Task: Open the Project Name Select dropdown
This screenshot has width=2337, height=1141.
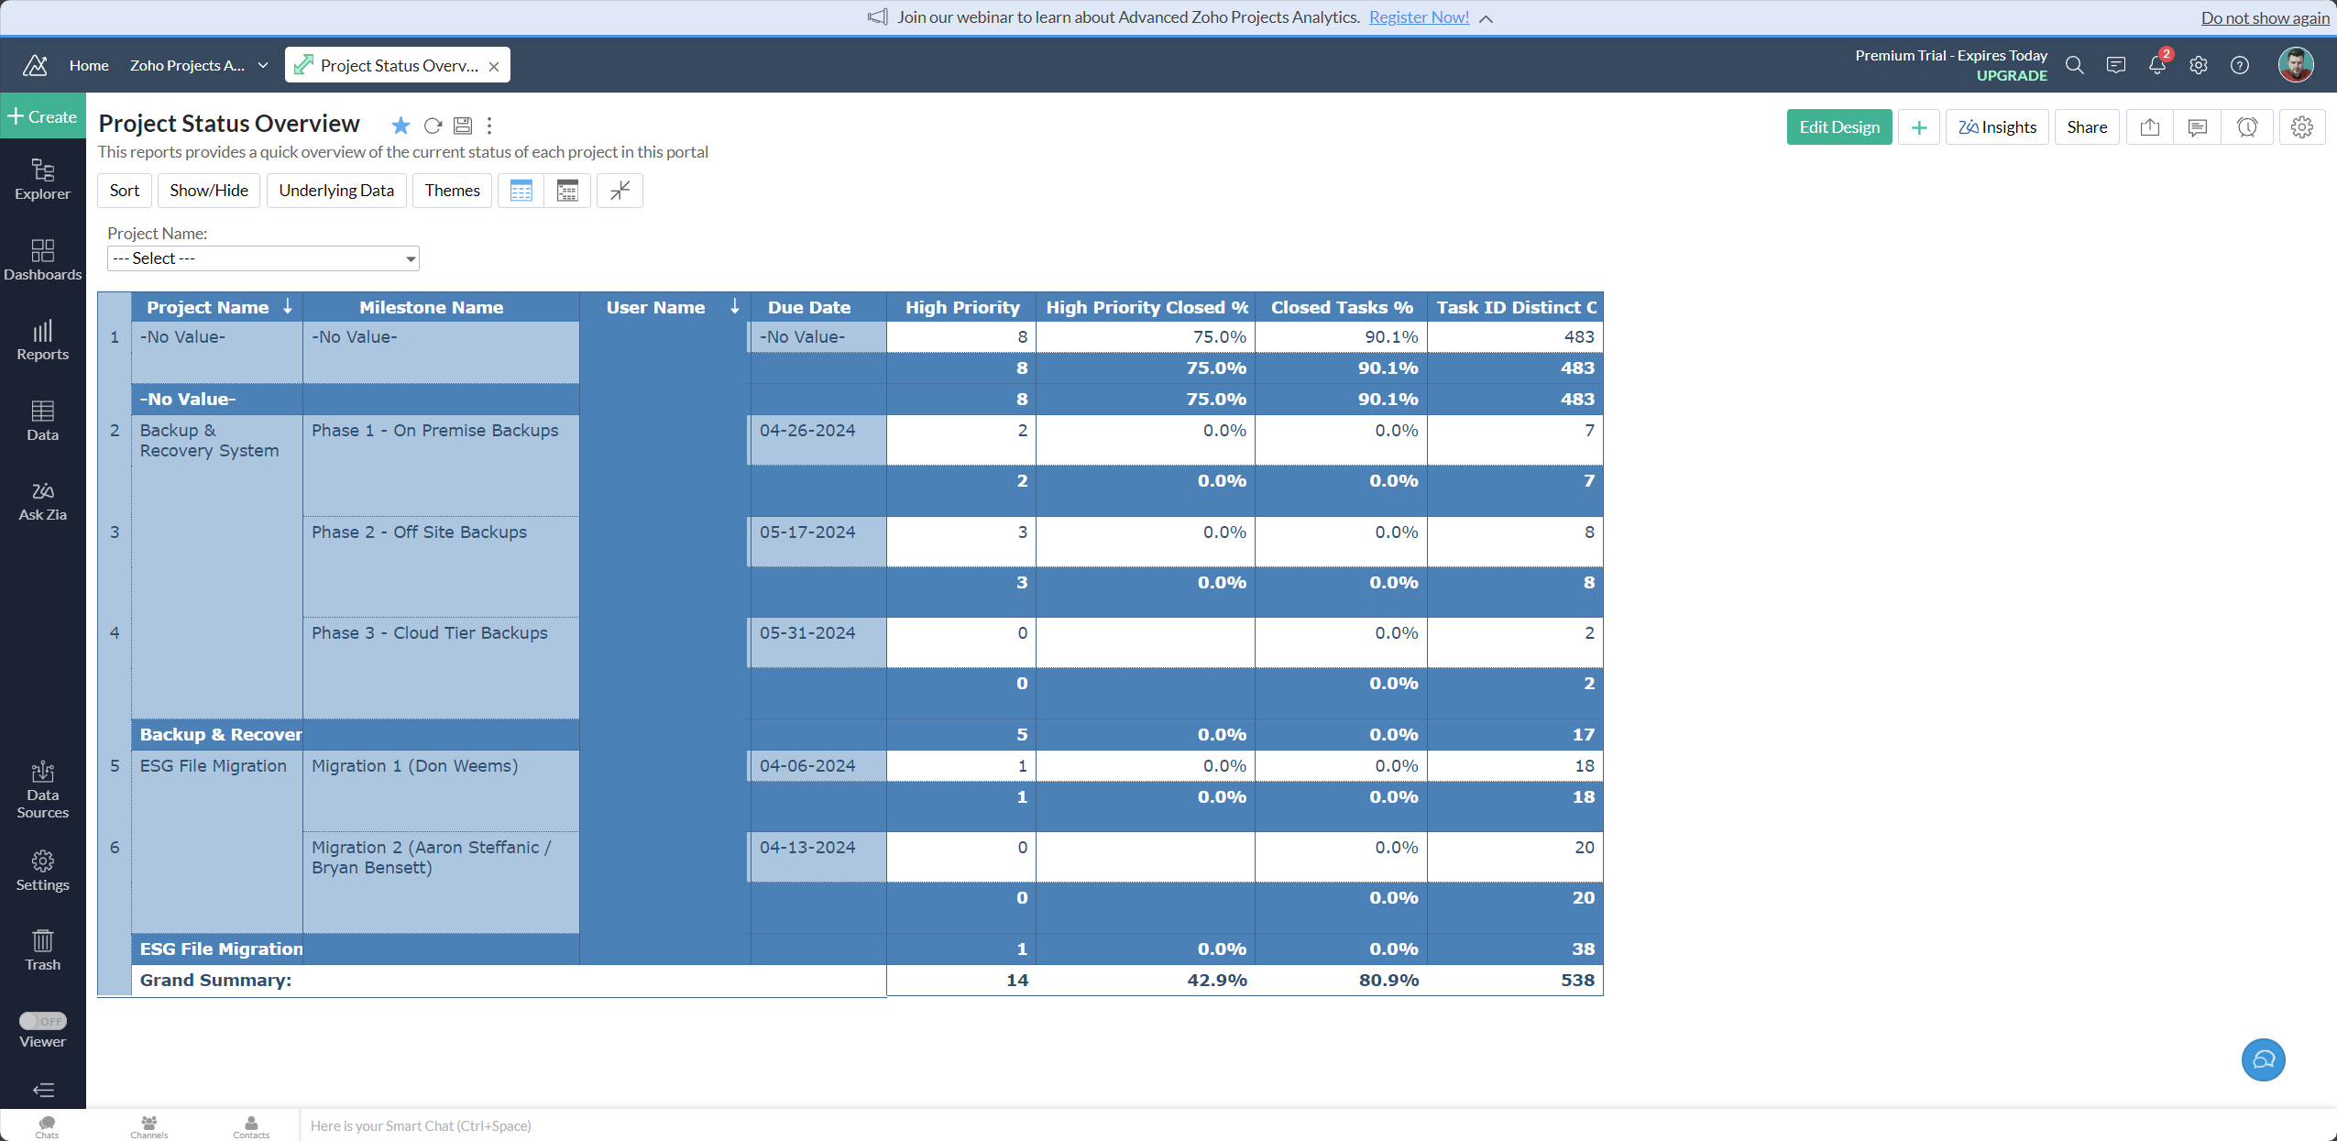Action: tap(263, 258)
